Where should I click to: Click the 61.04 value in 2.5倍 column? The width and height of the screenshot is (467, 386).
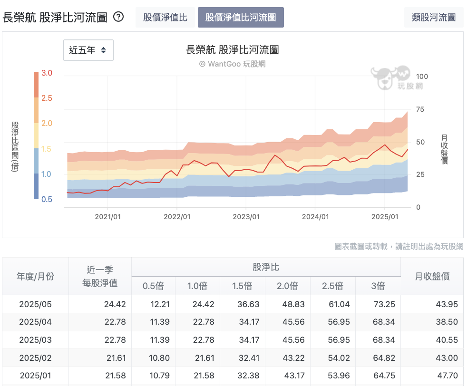(x=339, y=304)
